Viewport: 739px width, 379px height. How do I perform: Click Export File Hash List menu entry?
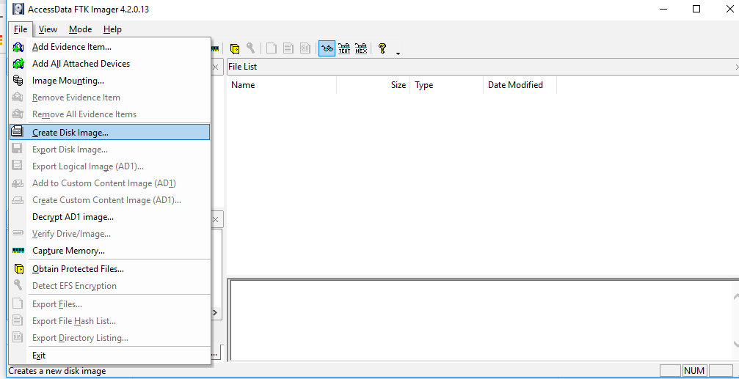pos(109,321)
